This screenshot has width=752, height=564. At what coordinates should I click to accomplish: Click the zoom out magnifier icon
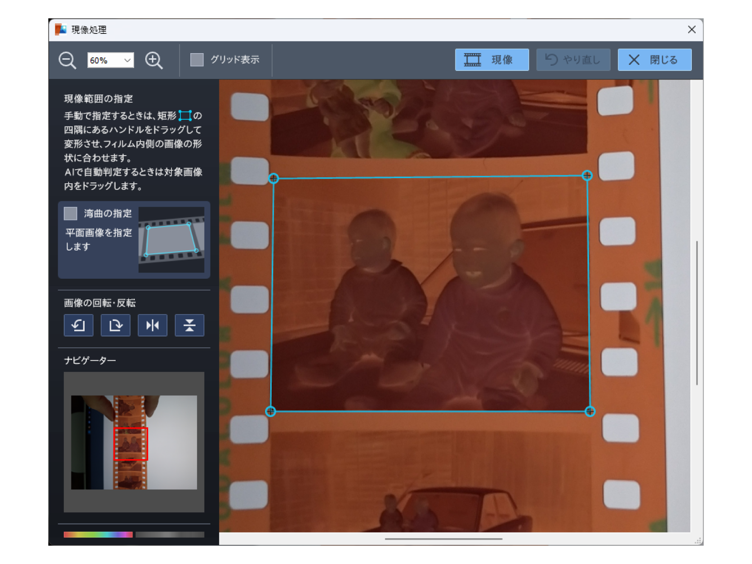pyautogui.click(x=67, y=60)
